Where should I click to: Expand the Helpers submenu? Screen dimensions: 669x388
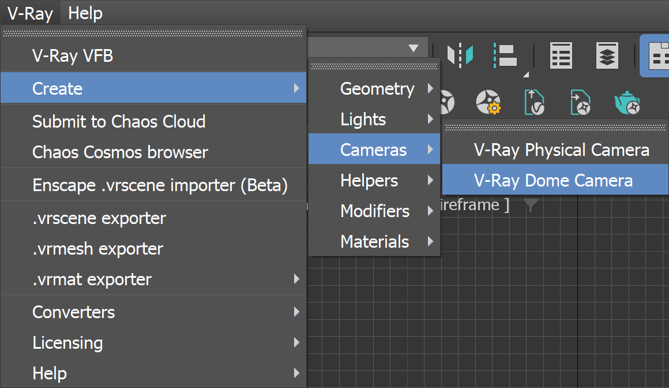click(374, 180)
